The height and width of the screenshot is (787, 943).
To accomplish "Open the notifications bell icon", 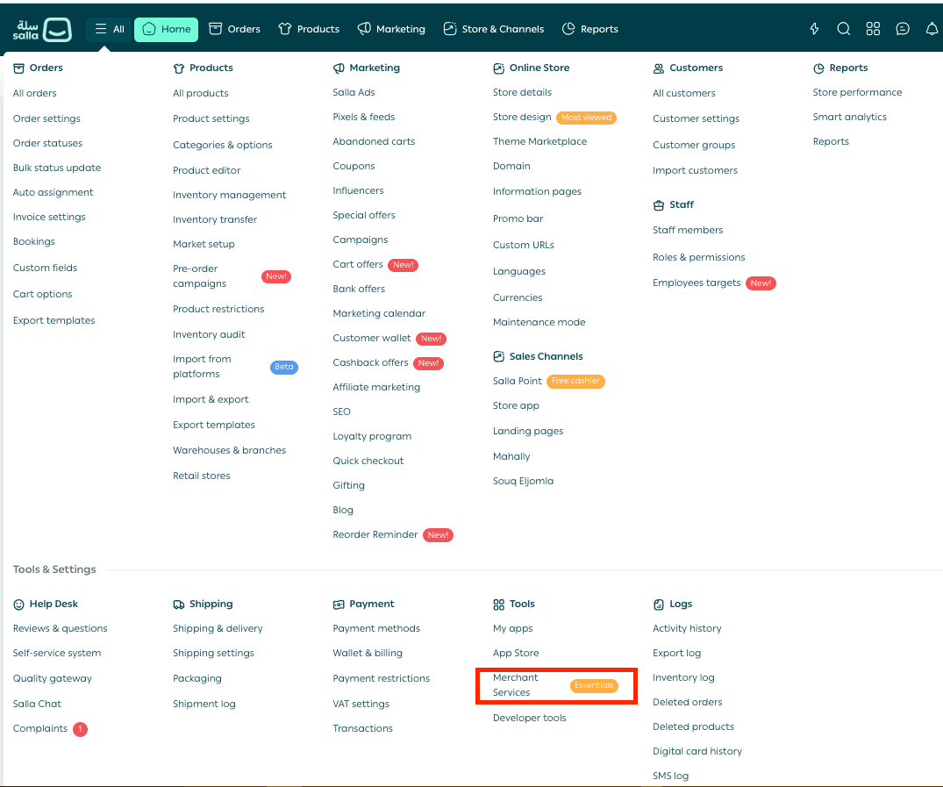I will click(932, 29).
